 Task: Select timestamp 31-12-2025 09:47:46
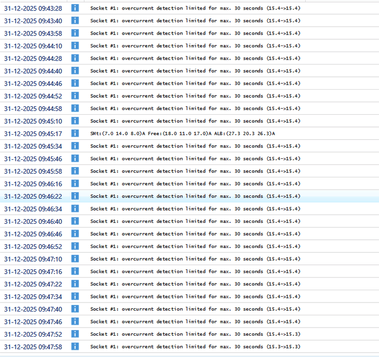point(33,322)
